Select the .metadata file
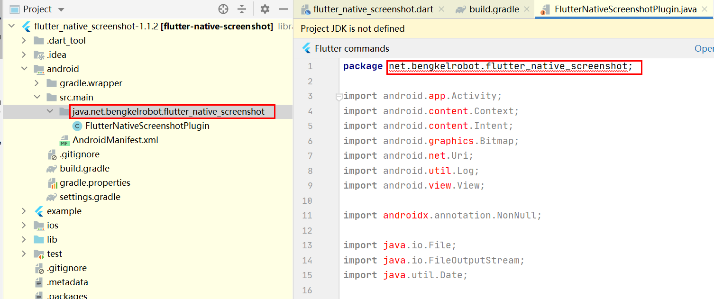The width and height of the screenshot is (714, 299). pos(67,282)
